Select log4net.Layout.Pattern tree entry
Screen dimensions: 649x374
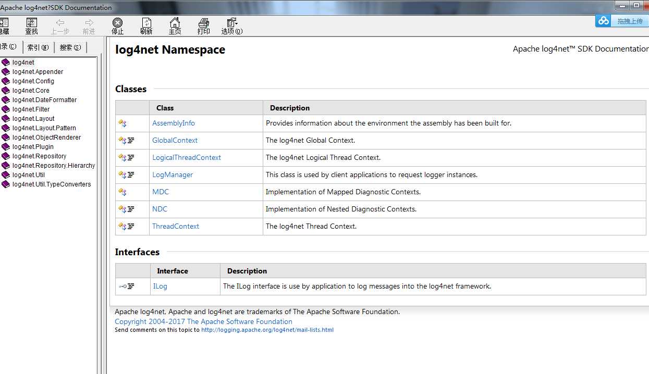tap(44, 128)
